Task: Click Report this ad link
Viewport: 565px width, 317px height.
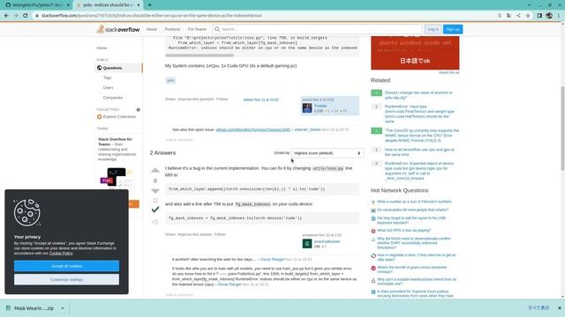Action: [448, 73]
